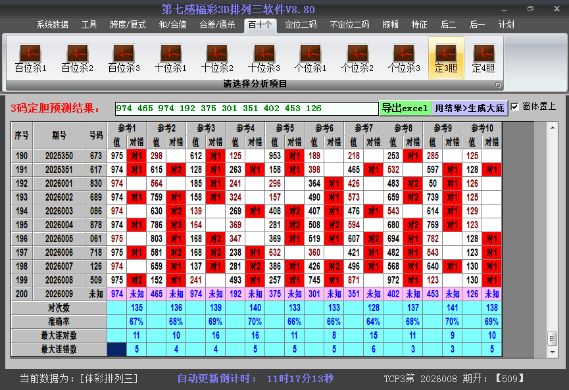Select the 个位杀2 analysis icon
Screen dimensions: 569x390
pos(357,58)
